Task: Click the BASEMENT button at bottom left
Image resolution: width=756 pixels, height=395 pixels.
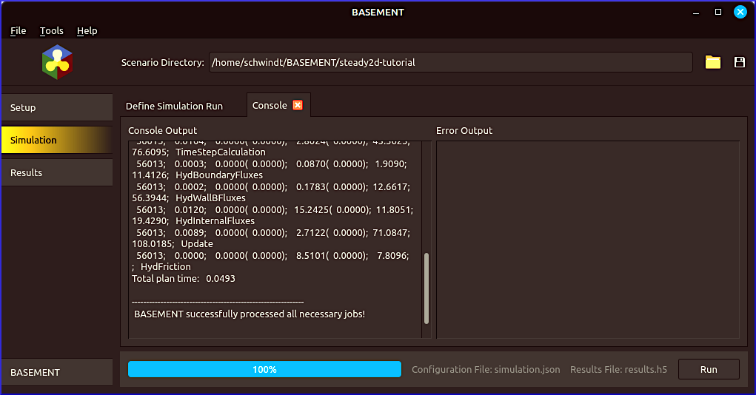Action: 56,372
